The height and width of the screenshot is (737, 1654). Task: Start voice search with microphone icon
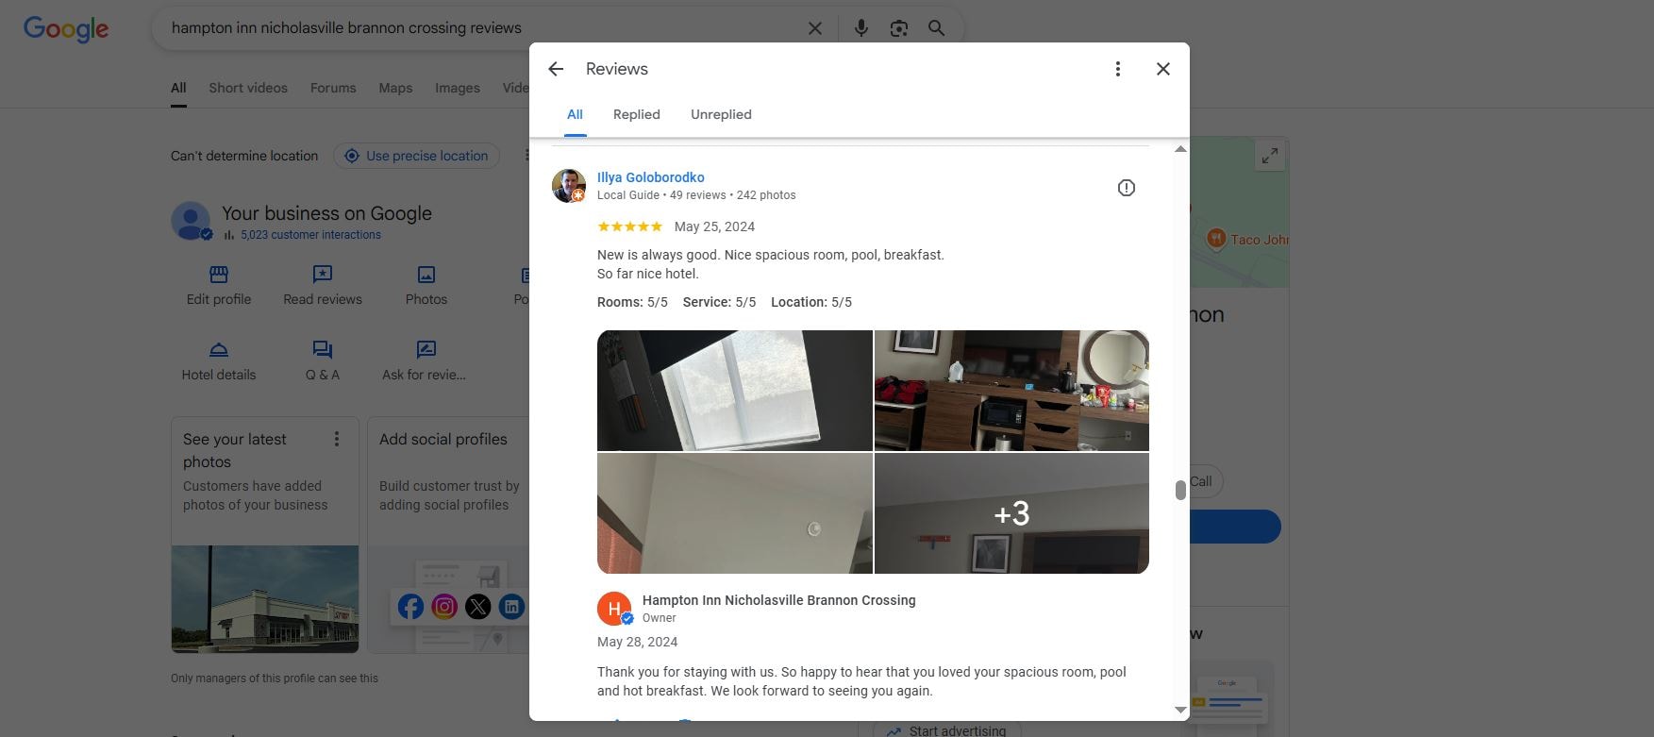860,28
